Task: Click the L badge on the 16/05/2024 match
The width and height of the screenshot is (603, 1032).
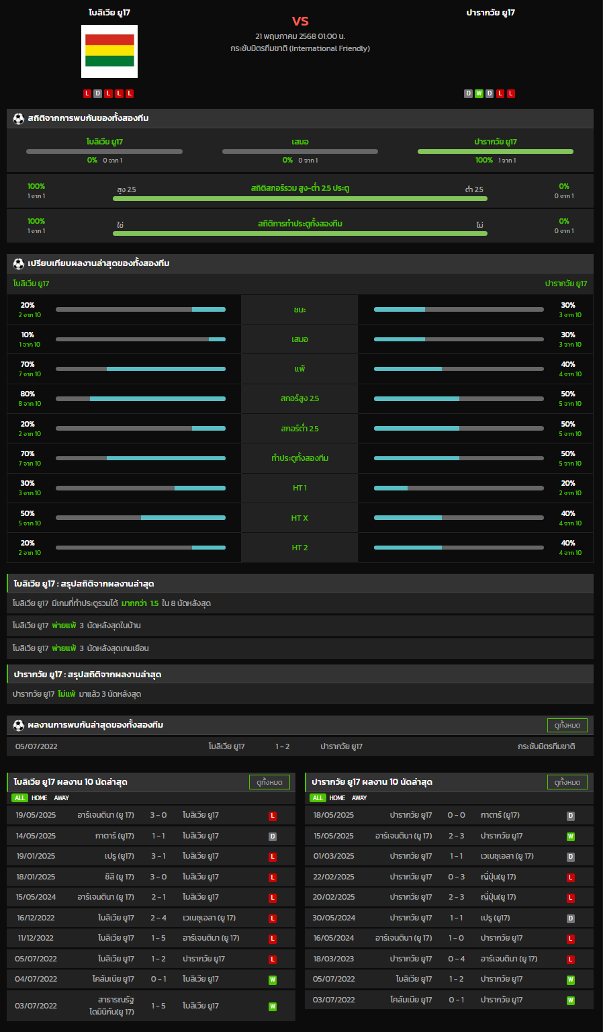Action: [571, 939]
